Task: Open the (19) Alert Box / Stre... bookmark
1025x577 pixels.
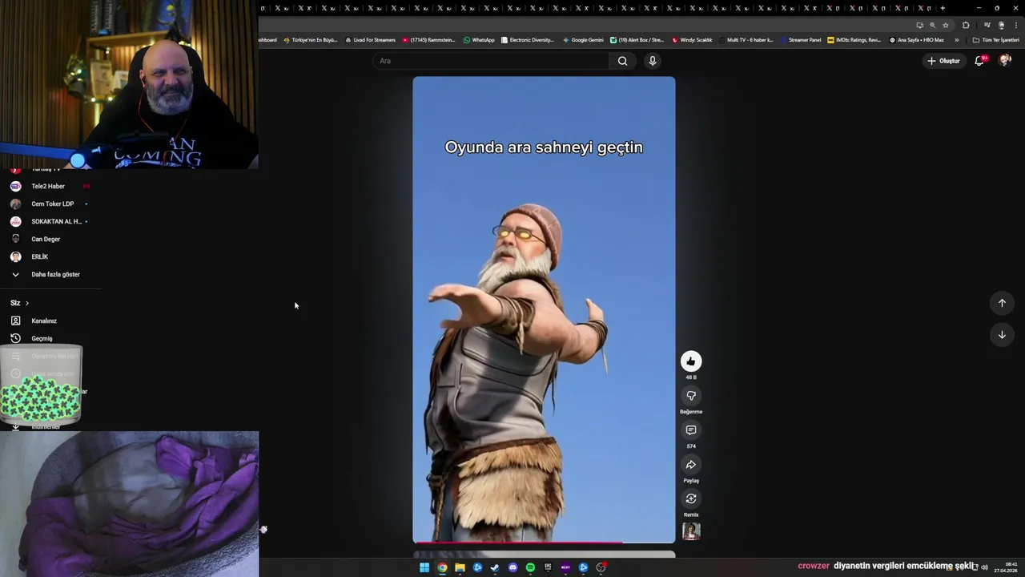Action: pos(637,39)
